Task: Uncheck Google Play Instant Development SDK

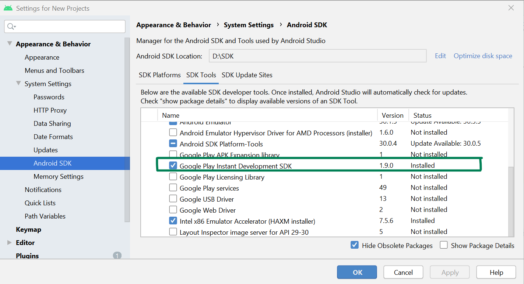Action: pyautogui.click(x=173, y=166)
